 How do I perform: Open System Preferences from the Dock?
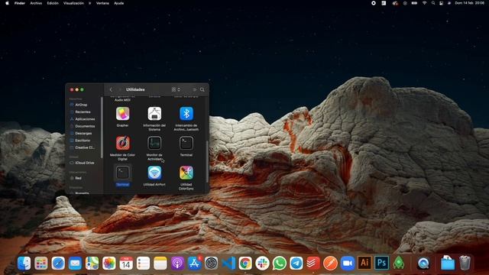coord(211,263)
